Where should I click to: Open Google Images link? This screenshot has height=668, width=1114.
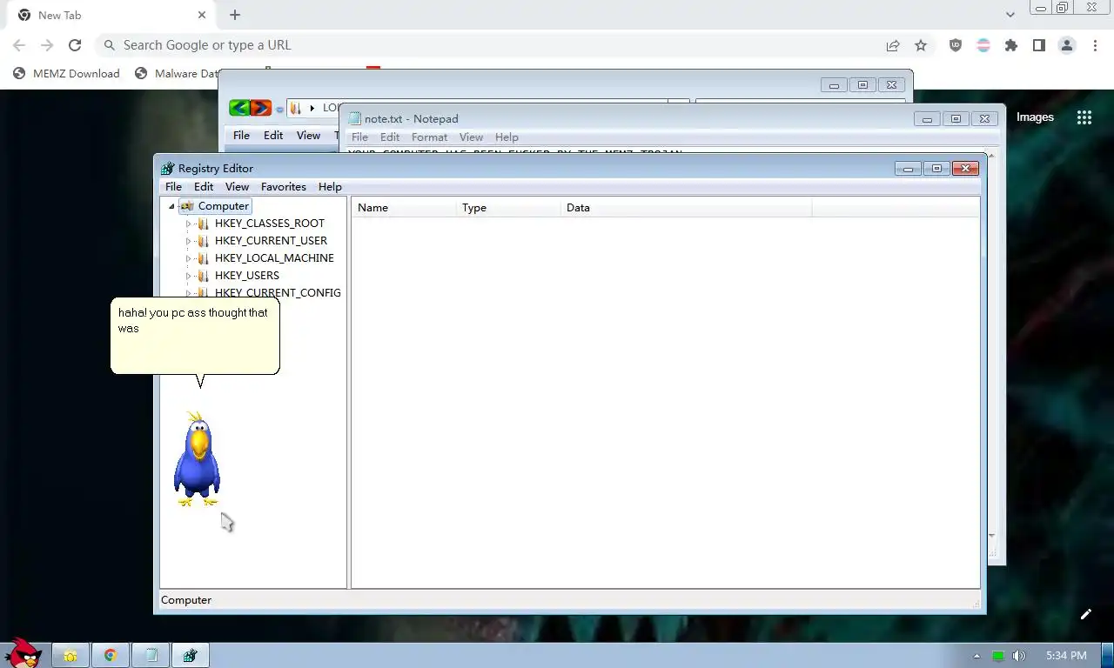pos(1035,117)
